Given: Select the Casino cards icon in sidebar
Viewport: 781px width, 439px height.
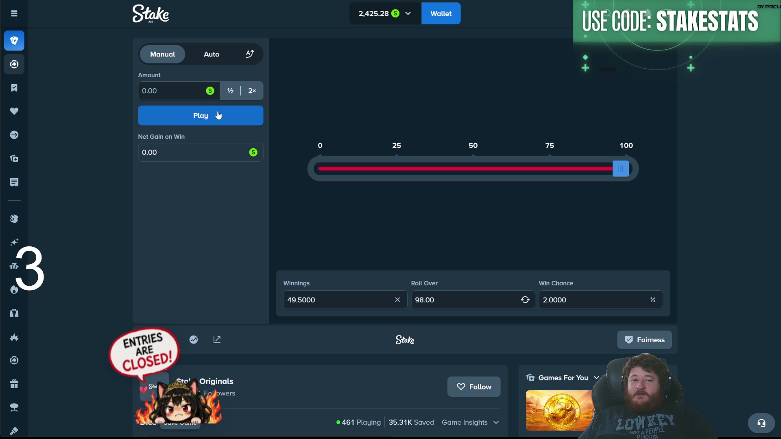Looking at the screenshot, I should coord(14,41).
